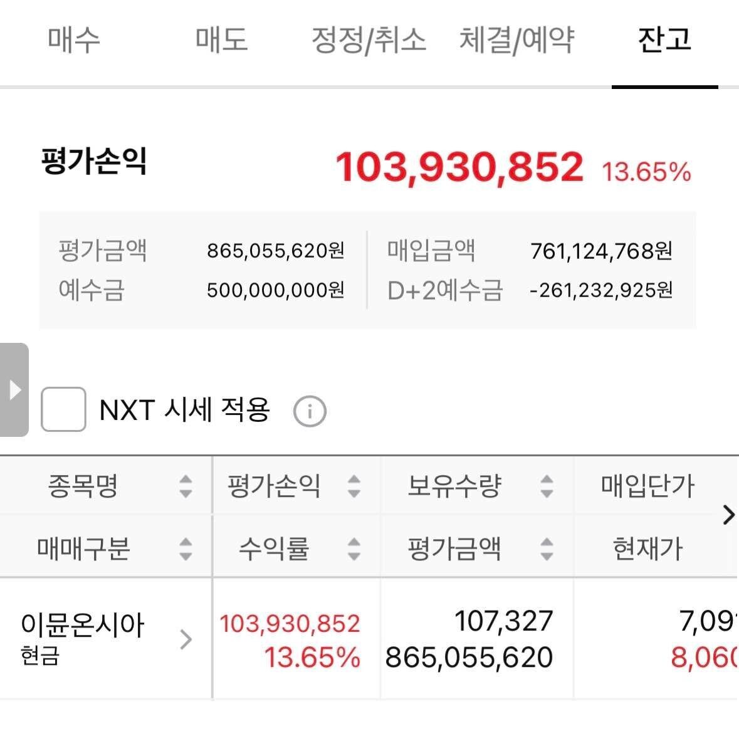Open 이문온시아 stock detail chevron
Image resolution: width=739 pixels, height=739 pixels.
click(186, 639)
